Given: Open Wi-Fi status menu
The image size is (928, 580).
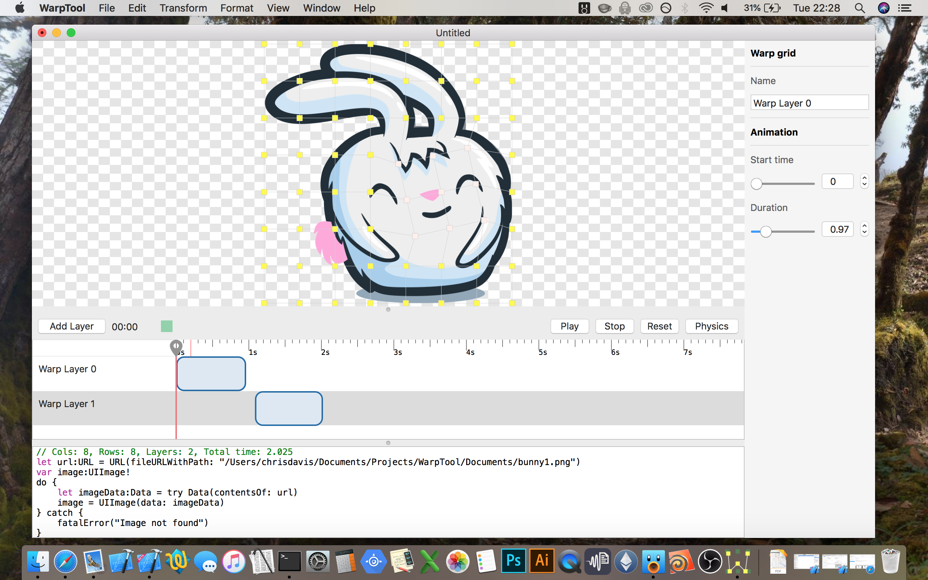Looking at the screenshot, I should pyautogui.click(x=705, y=8).
